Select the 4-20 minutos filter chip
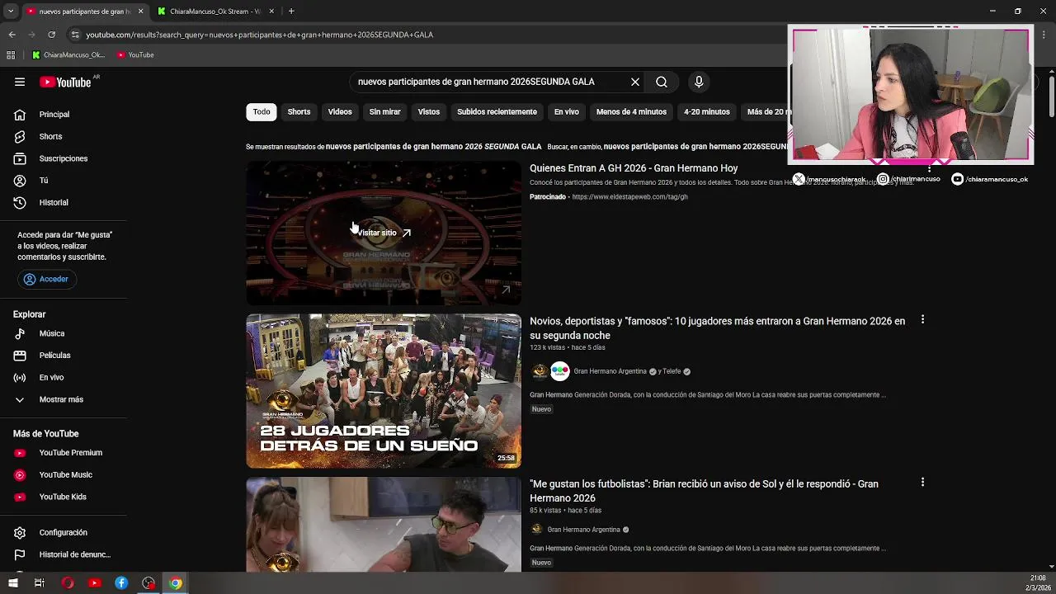This screenshot has width=1056, height=594. (x=707, y=111)
